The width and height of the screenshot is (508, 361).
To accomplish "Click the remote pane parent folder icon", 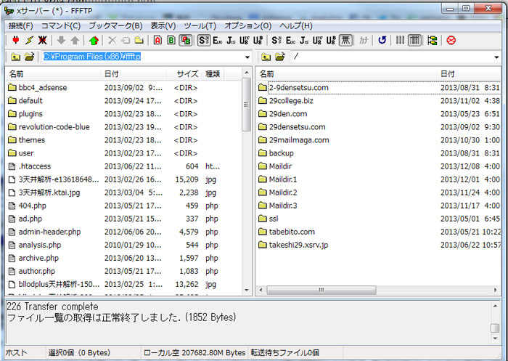I will [x=266, y=57].
